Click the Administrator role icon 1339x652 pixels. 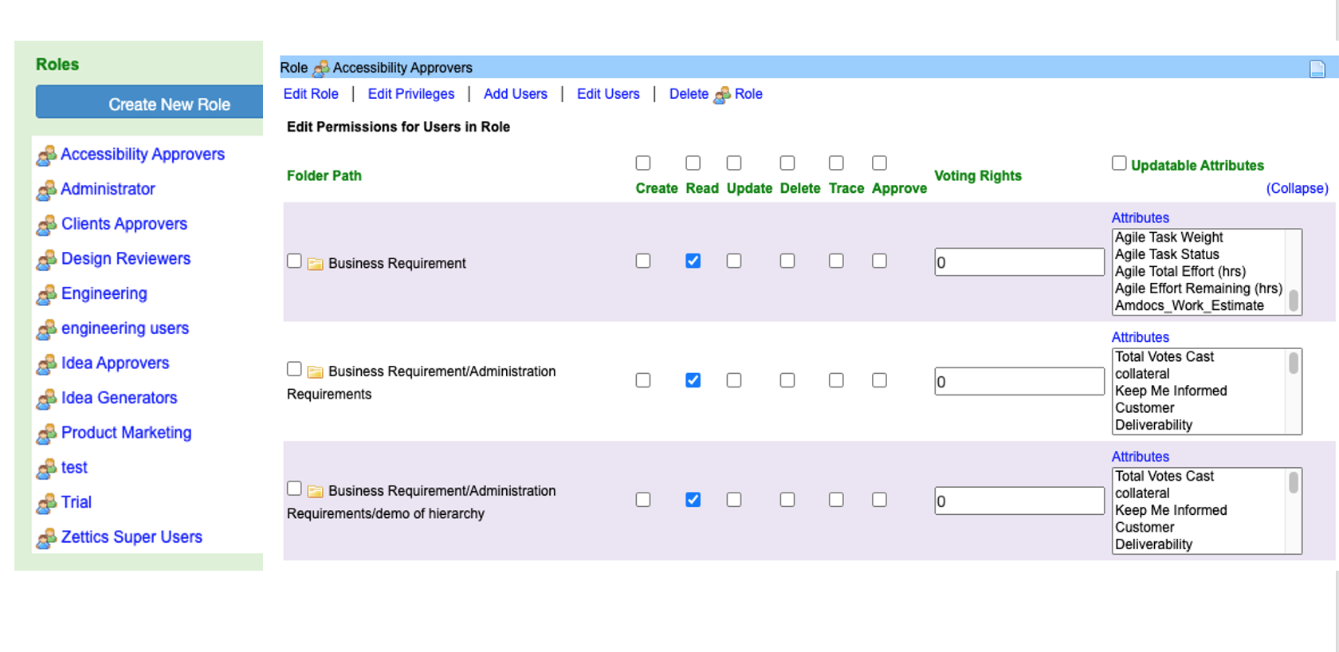point(46,190)
